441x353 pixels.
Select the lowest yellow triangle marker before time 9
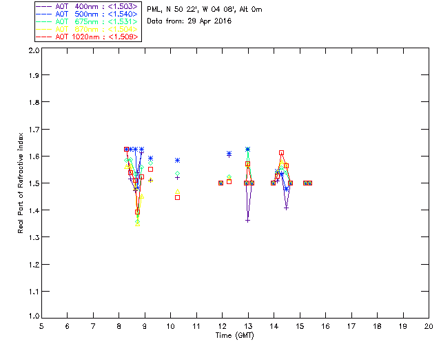tap(138, 224)
